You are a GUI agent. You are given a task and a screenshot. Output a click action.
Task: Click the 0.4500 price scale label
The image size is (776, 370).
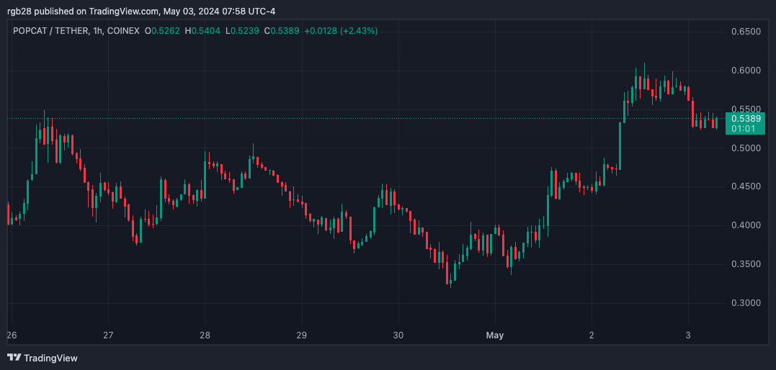click(745, 186)
